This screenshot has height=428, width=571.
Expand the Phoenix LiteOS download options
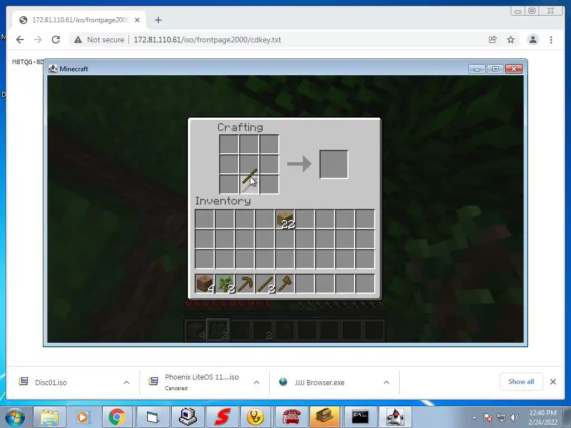tap(257, 382)
